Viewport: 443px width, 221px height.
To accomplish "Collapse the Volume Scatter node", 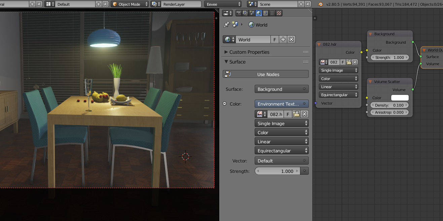I will (370, 82).
